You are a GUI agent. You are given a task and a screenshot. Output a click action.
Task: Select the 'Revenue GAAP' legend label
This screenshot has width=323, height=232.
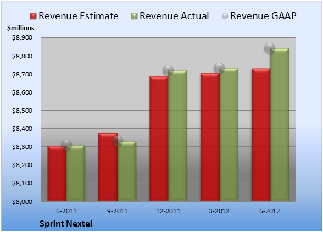click(263, 16)
